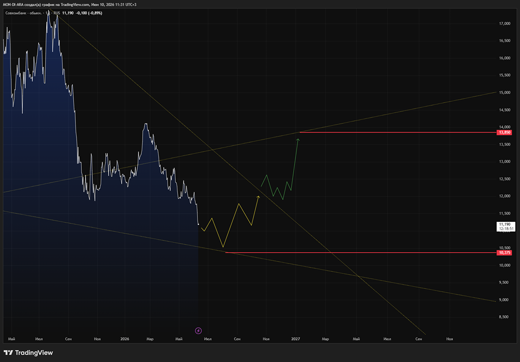This screenshot has width=520, height=362.
Task: Click the price change value −0,100 (−0,89%)
Action: (89, 13)
